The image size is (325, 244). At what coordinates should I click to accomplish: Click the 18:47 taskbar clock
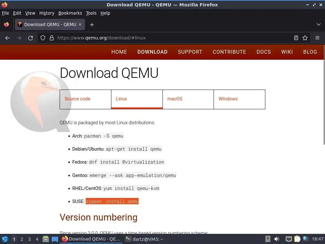318,239
